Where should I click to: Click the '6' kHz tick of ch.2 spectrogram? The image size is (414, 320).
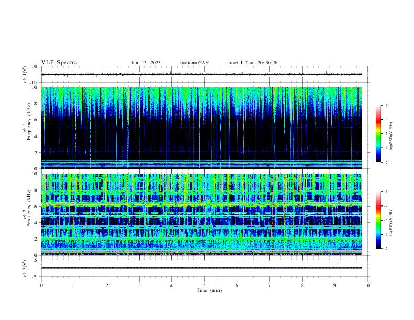(36, 207)
